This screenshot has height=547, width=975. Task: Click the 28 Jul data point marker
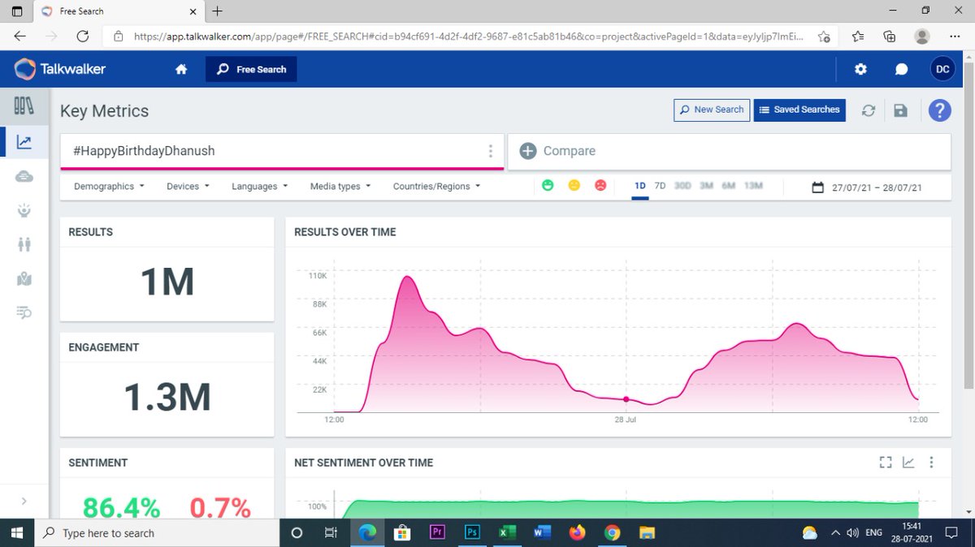pos(626,399)
